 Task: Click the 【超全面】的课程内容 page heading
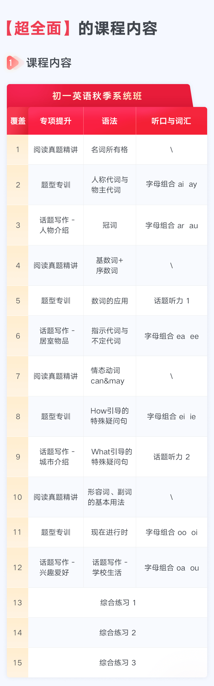tap(82, 28)
